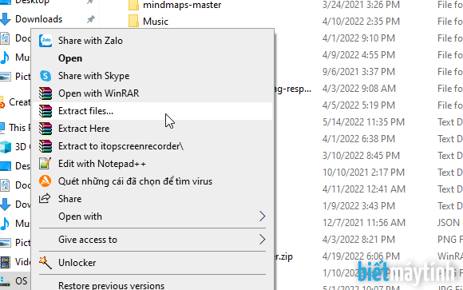Click the Unlocker wand icon
Screen dimensions: 463x290
pyautogui.click(x=46, y=263)
